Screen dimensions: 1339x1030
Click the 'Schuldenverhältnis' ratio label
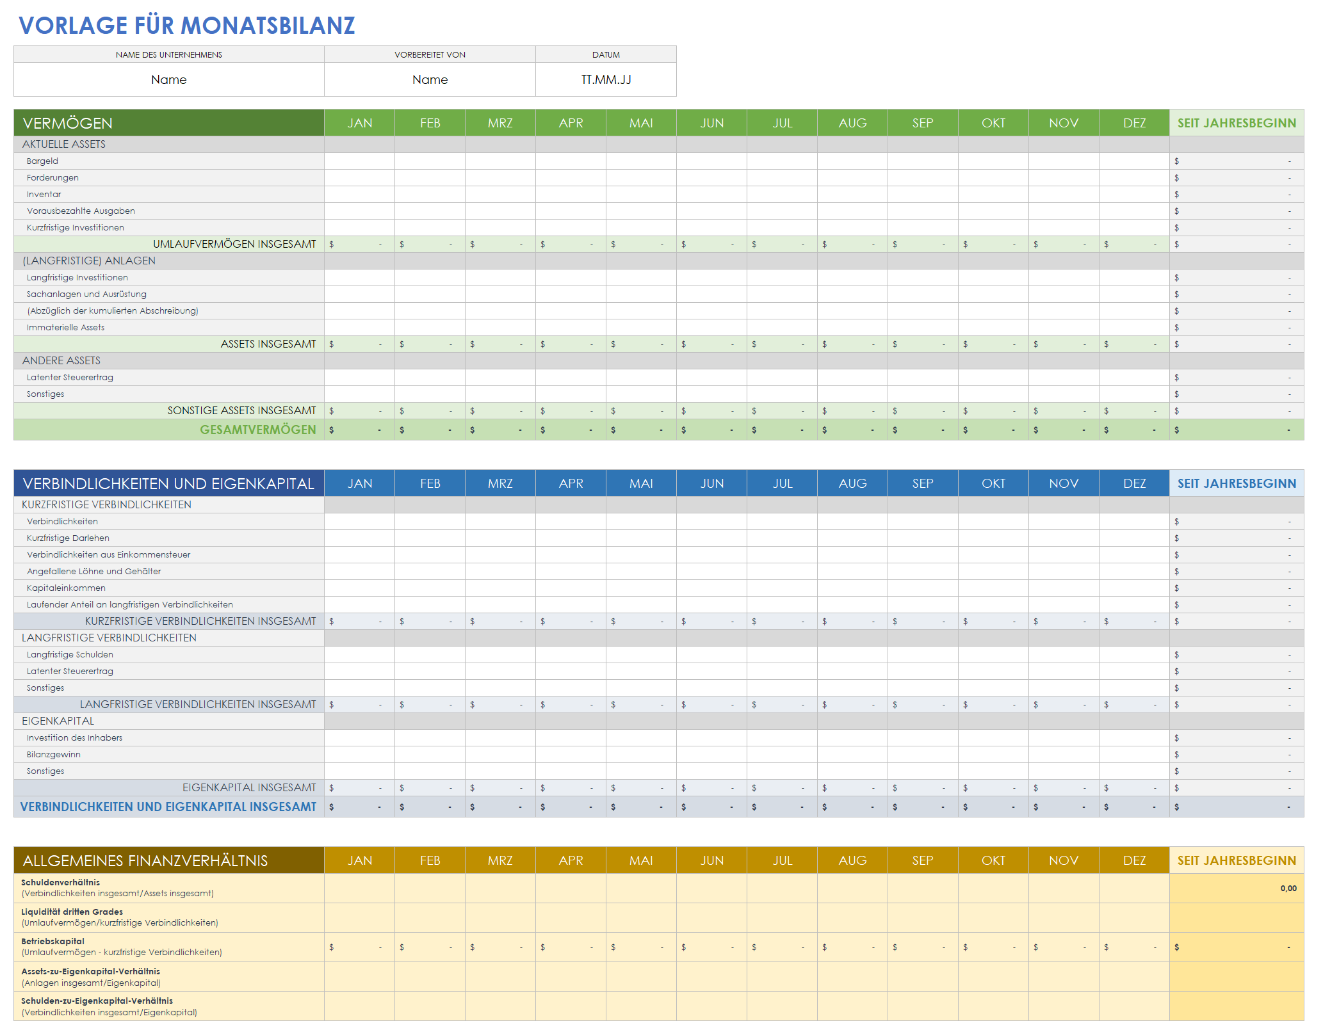coord(60,882)
